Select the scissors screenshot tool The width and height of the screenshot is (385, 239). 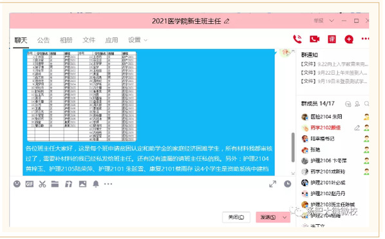tap(42, 184)
